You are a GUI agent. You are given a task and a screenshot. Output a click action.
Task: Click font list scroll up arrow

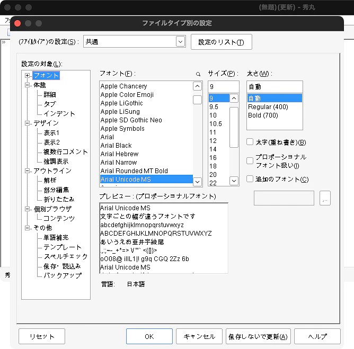point(197,86)
